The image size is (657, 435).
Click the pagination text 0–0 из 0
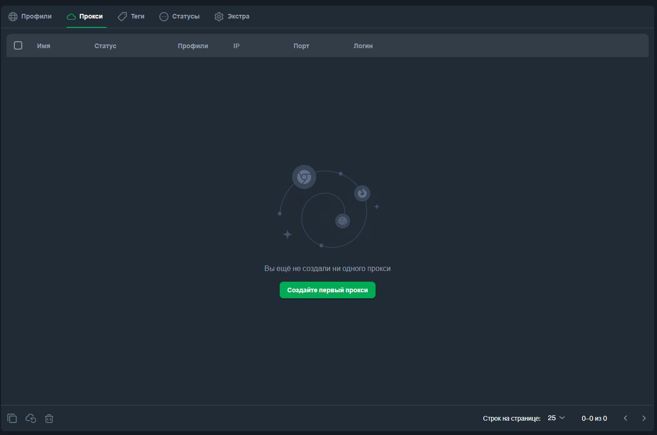tap(594, 418)
